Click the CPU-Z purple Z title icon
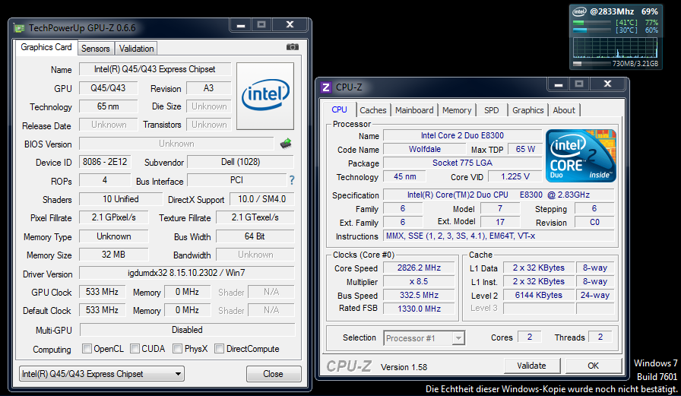This screenshot has width=681, height=396. click(326, 87)
